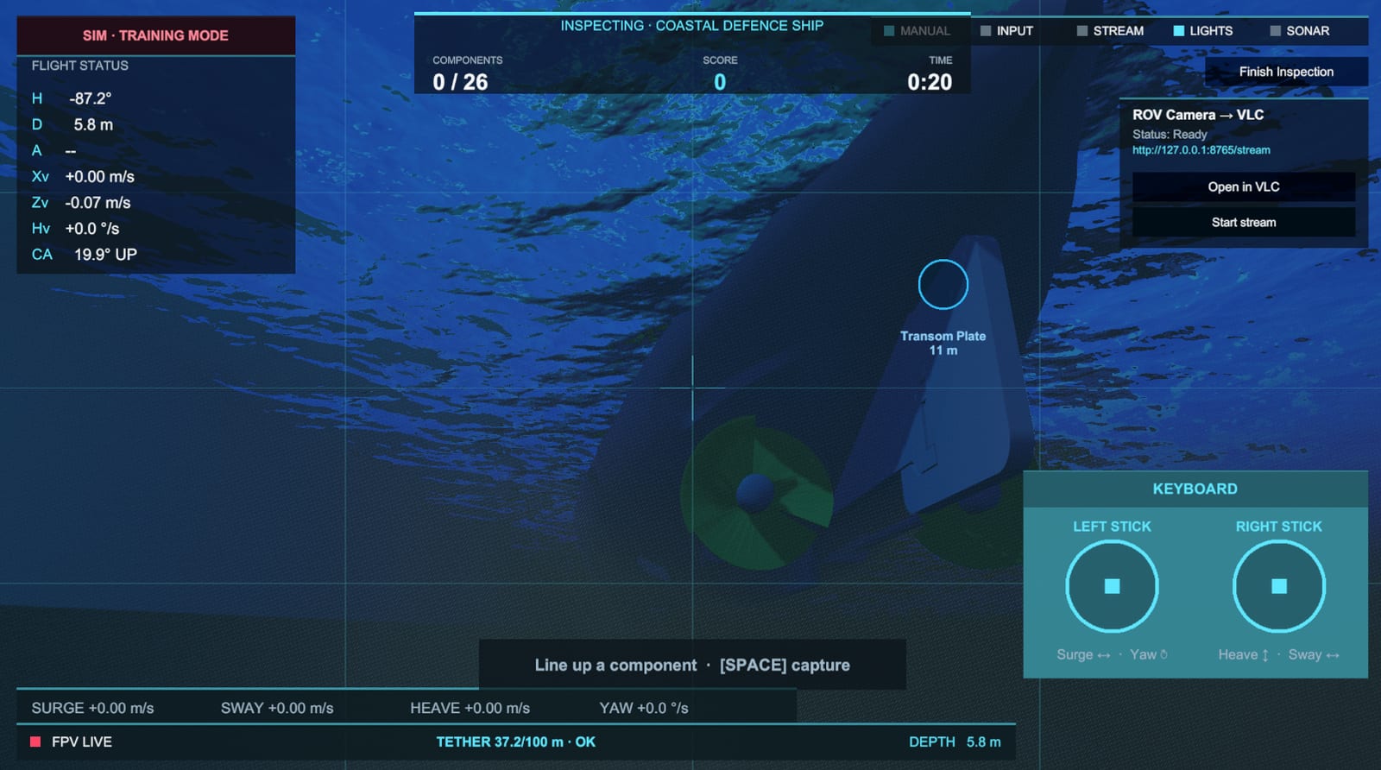Toggle the MANUAL mode indicator
1381x770 pixels.
[x=917, y=31]
